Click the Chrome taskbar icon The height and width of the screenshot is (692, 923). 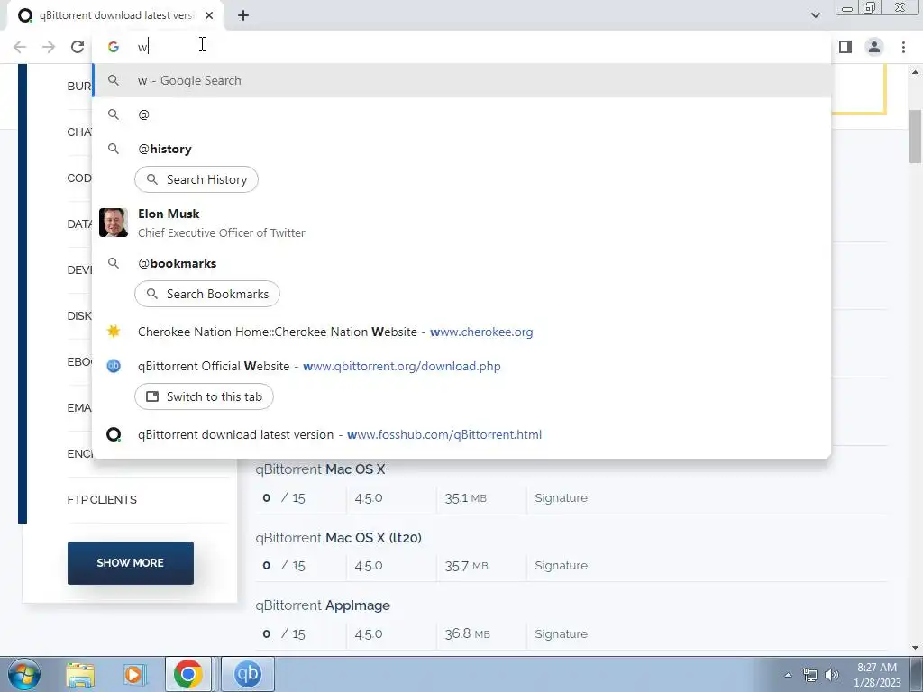point(187,674)
